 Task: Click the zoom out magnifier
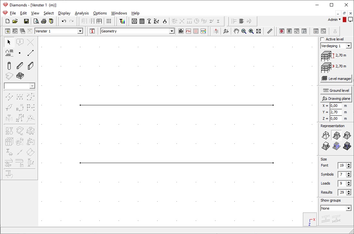tap(244, 31)
